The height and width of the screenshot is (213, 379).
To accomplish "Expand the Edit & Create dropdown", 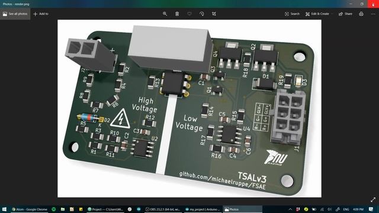I will [x=319, y=14].
